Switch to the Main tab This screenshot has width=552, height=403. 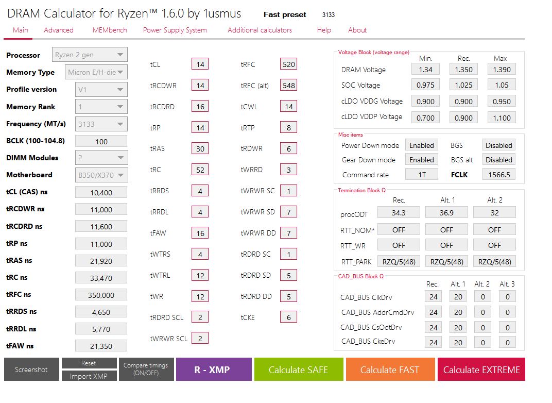click(21, 30)
